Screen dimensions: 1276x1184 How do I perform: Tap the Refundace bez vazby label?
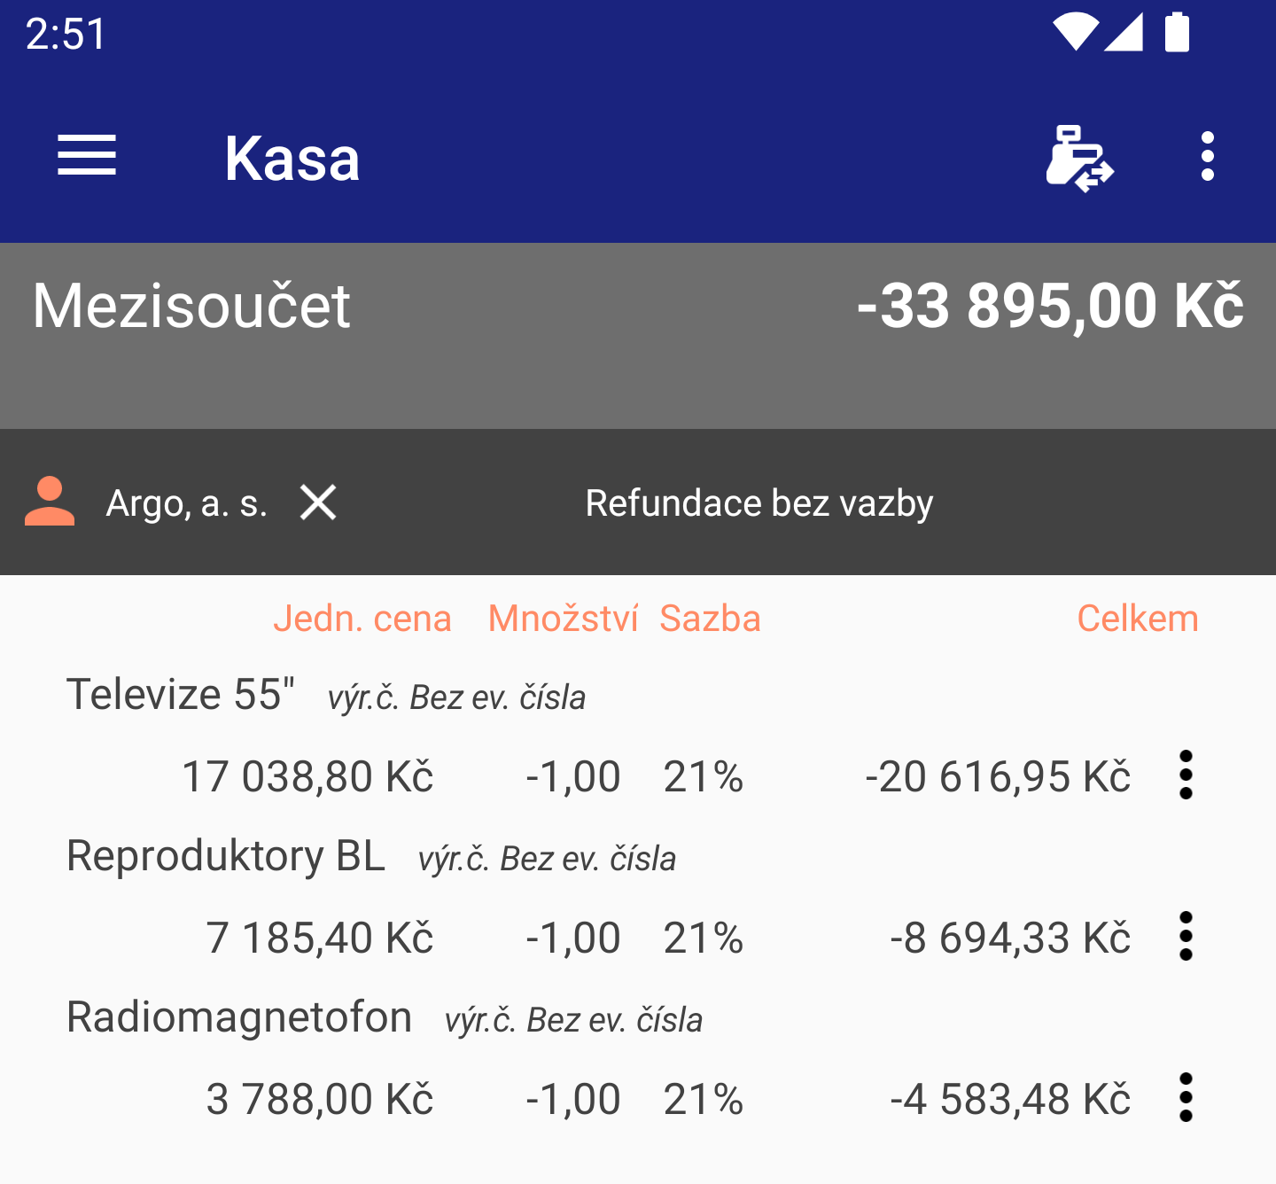[759, 503]
